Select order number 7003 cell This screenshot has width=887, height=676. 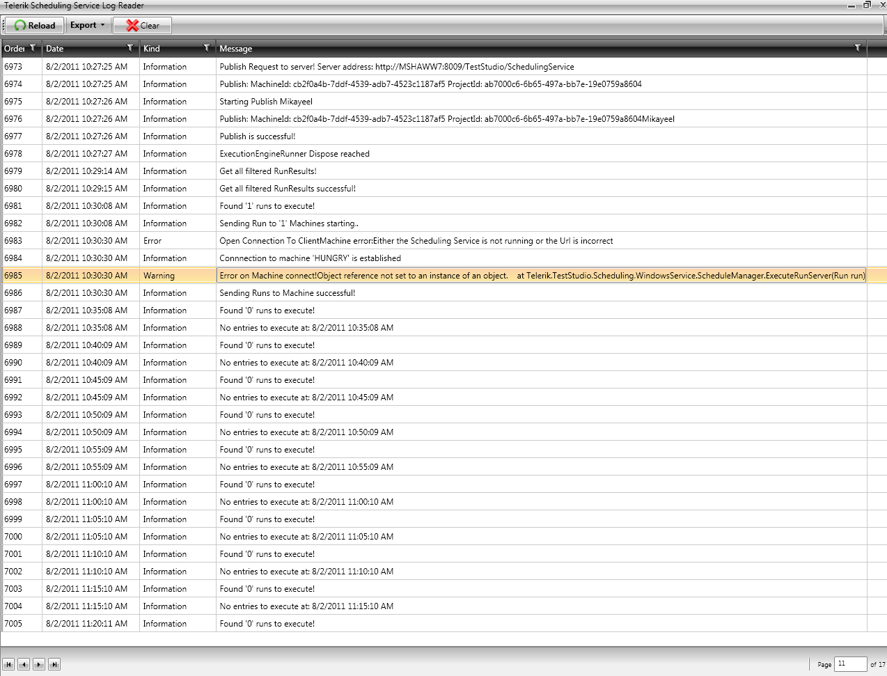click(22, 589)
